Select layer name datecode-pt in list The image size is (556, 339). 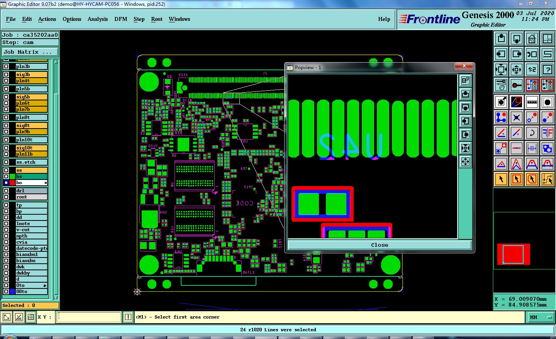(x=32, y=248)
